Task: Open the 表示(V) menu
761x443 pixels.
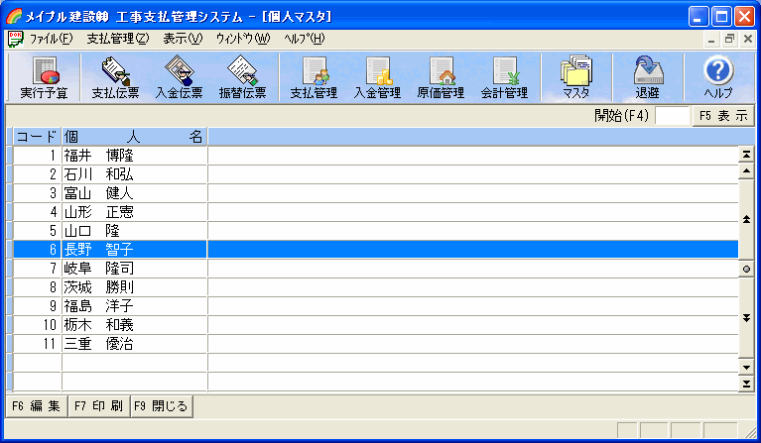Action: [183, 39]
